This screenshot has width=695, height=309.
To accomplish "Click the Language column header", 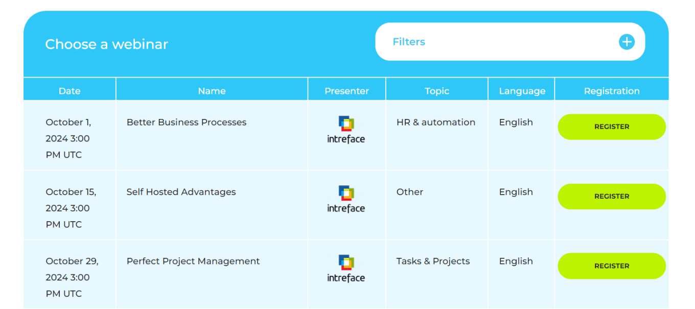I will (522, 90).
